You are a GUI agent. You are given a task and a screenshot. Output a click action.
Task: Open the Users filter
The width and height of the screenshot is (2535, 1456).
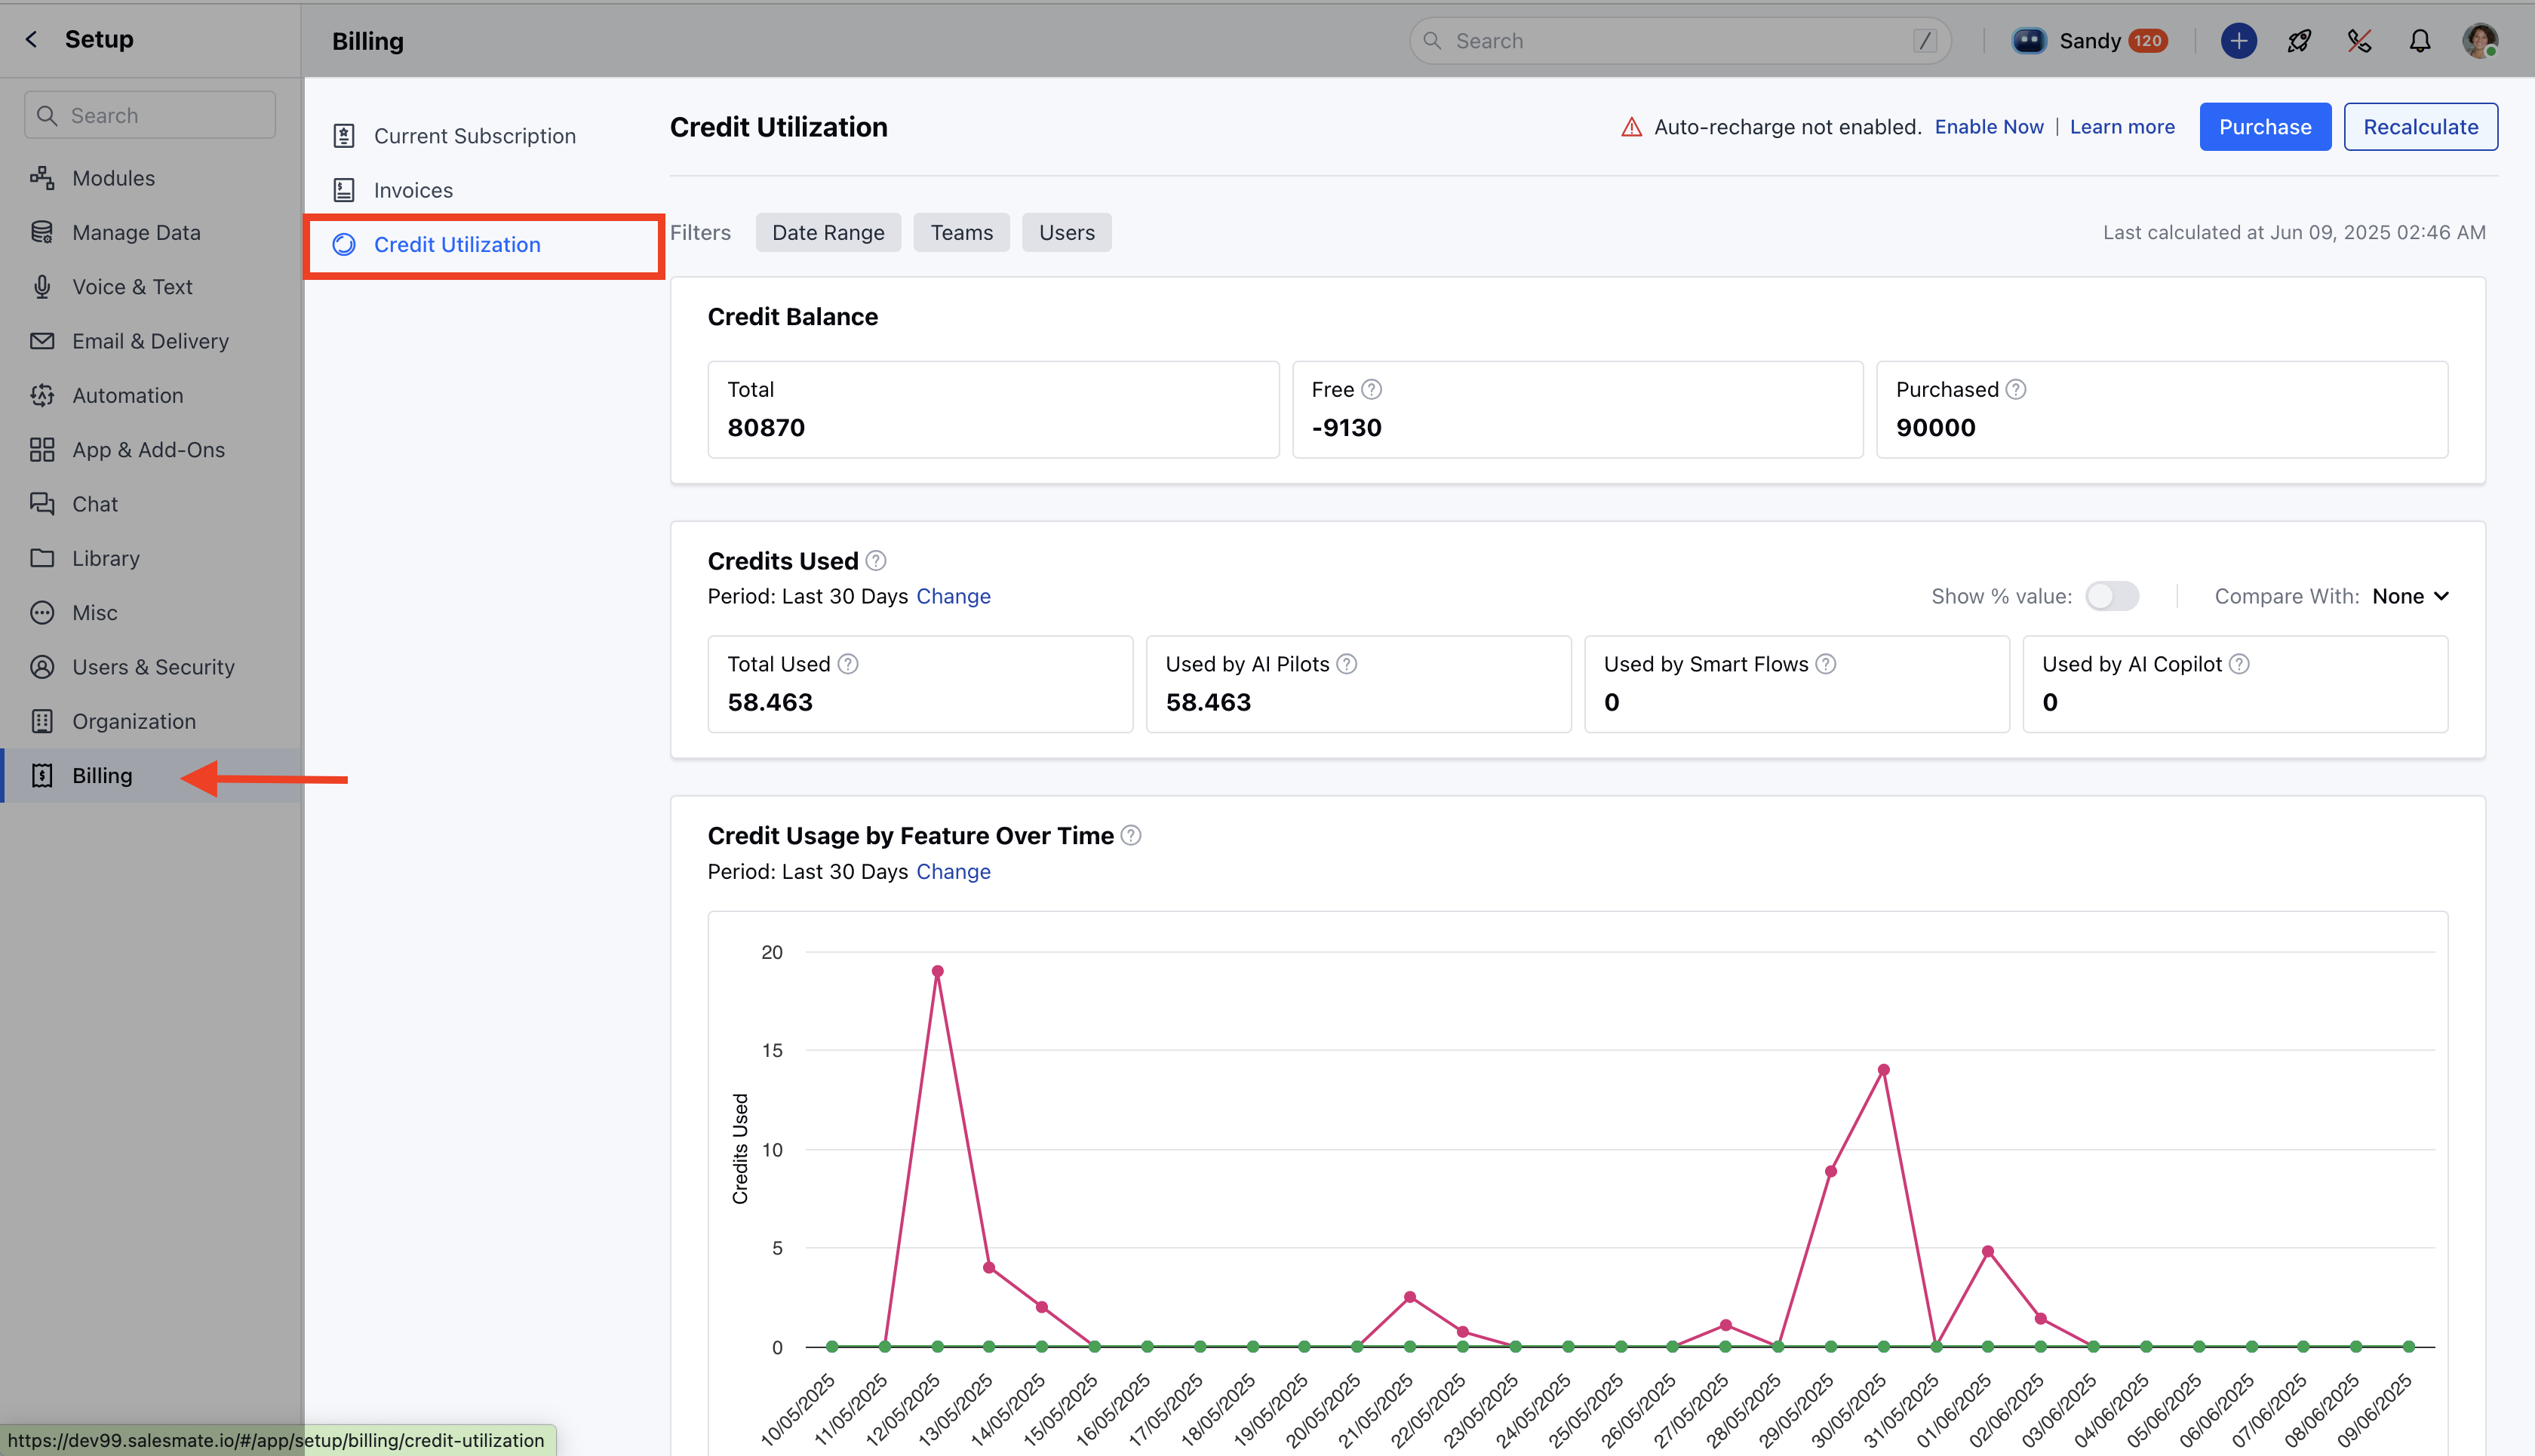(x=1066, y=232)
